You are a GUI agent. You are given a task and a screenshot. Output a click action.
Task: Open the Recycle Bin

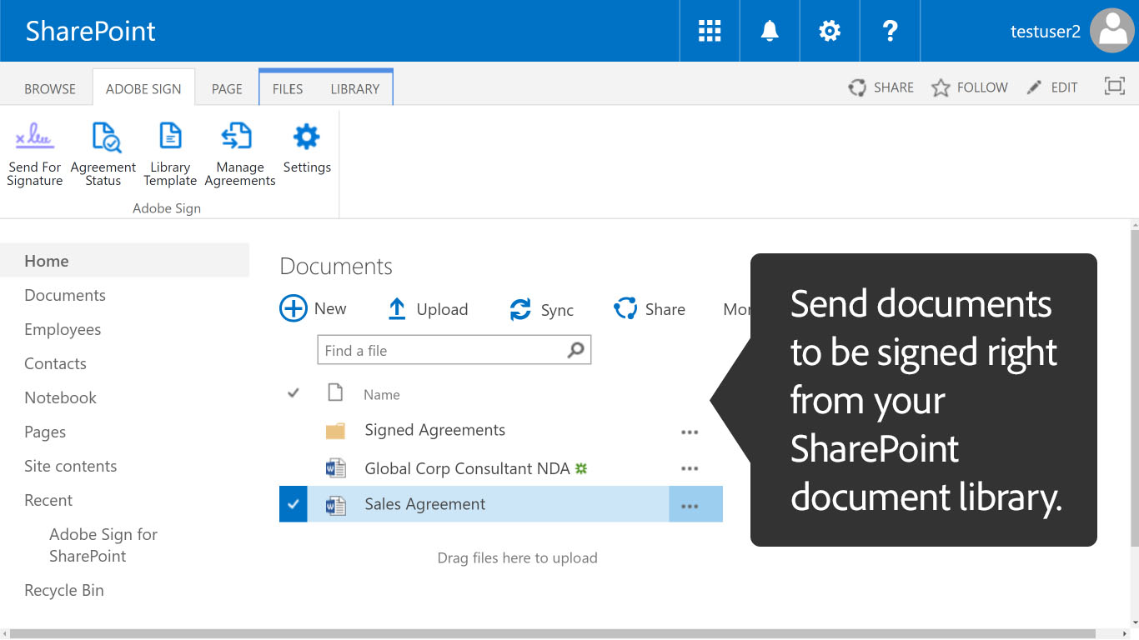point(64,590)
